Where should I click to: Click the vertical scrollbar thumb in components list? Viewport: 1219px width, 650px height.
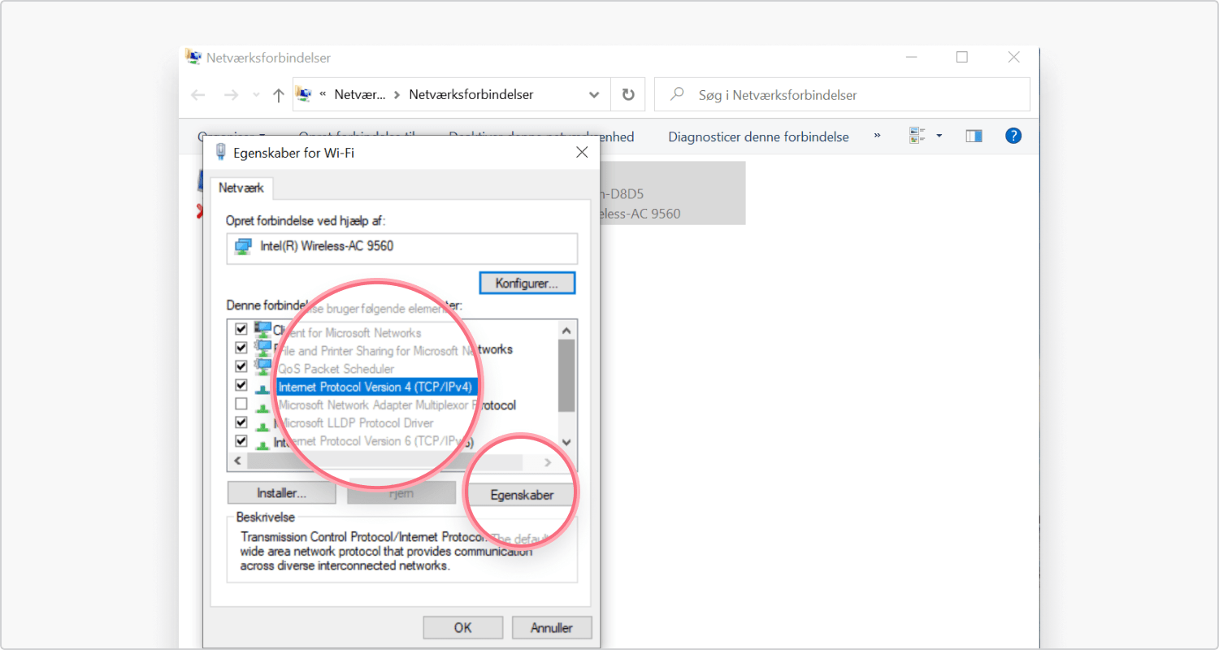point(567,375)
